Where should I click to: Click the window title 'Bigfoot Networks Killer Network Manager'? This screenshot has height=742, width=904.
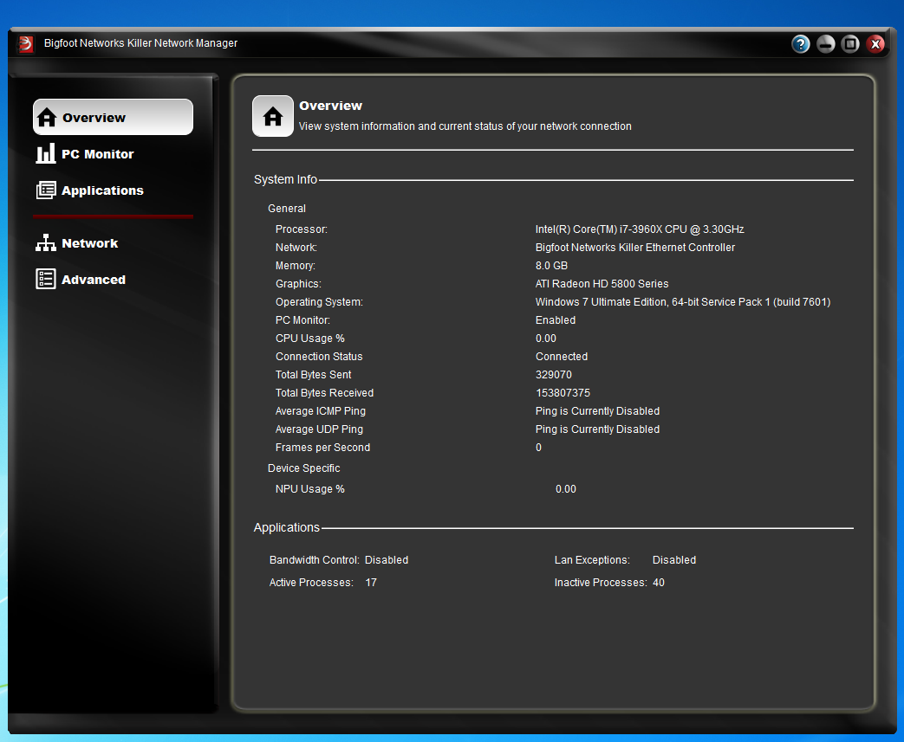click(140, 43)
